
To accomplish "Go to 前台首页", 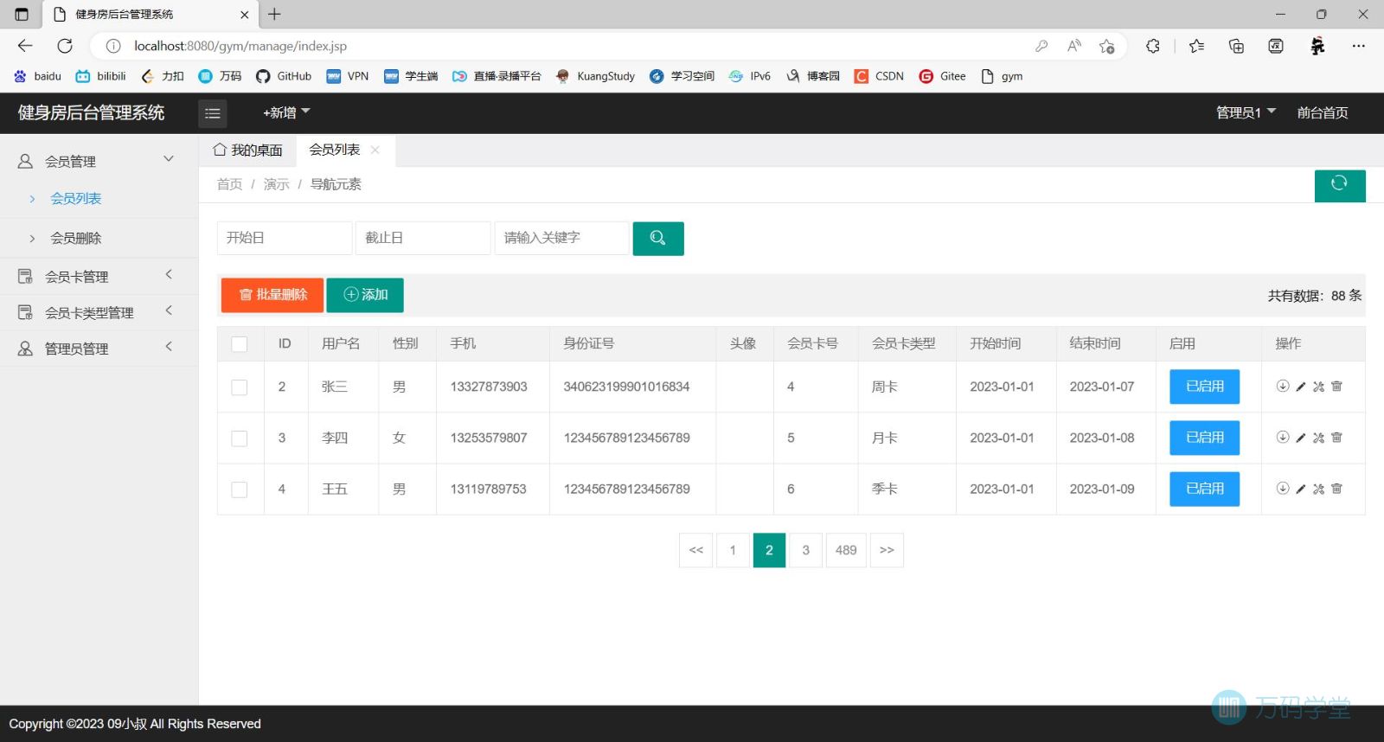I will click(x=1323, y=112).
